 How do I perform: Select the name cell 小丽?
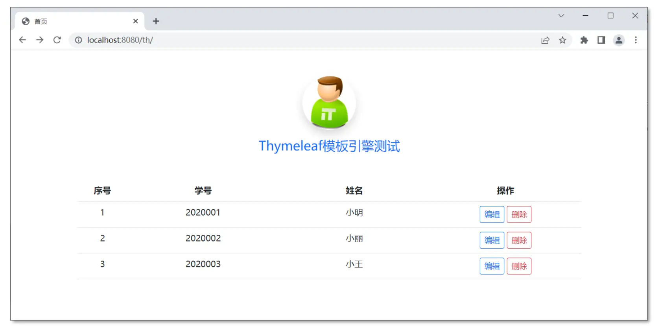pos(354,239)
